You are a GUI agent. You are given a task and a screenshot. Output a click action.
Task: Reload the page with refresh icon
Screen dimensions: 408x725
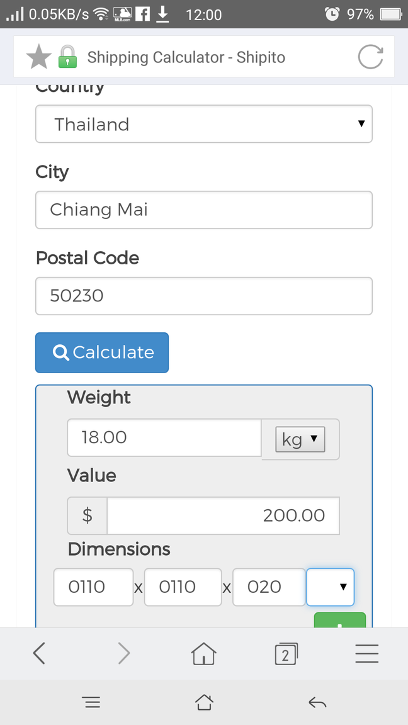coord(370,57)
